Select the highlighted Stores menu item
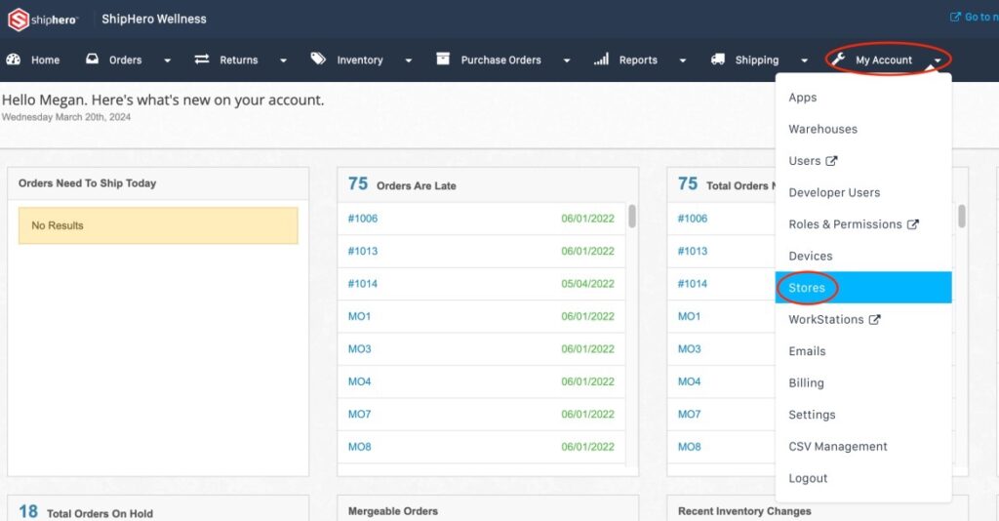Image resolution: width=999 pixels, height=521 pixels. click(863, 287)
